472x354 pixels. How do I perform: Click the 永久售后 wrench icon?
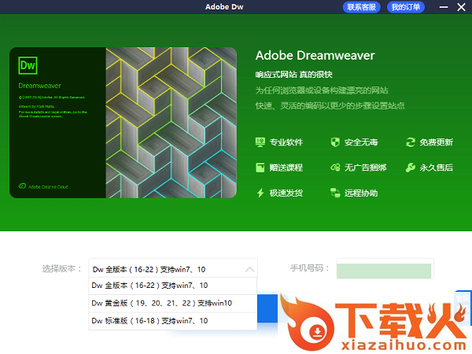(x=410, y=168)
